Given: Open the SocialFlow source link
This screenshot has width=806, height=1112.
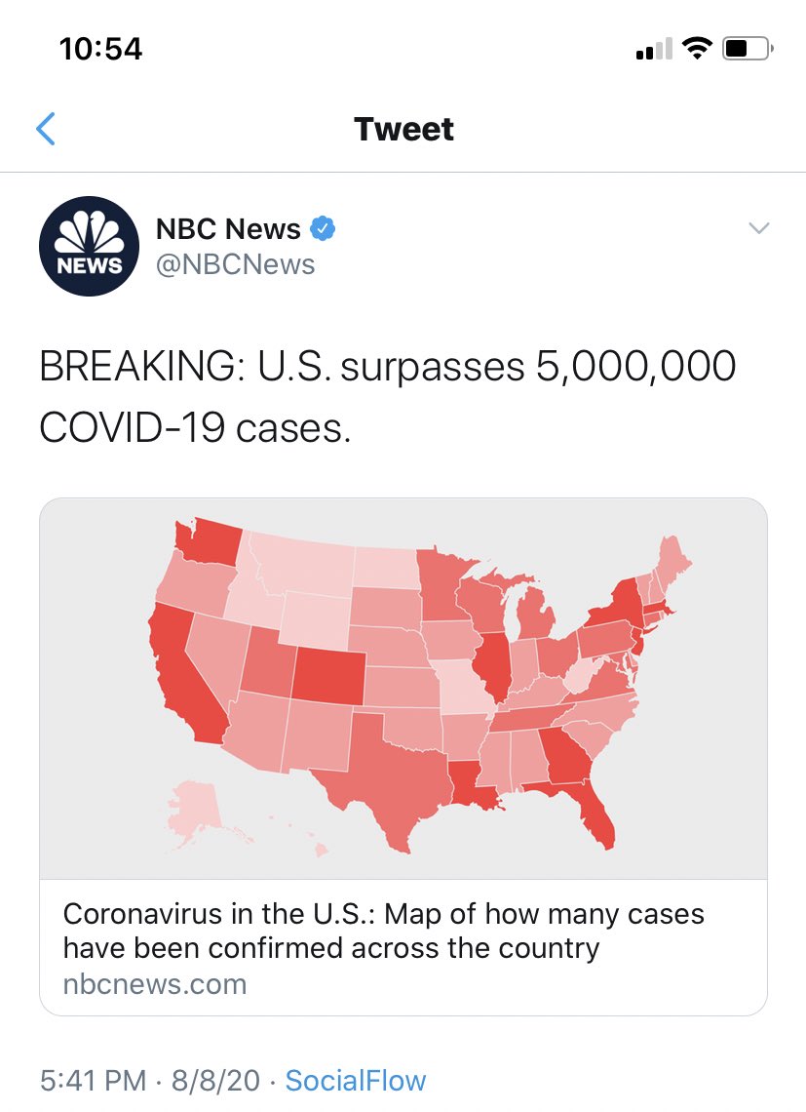Looking at the screenshot, I should 355,1081.
